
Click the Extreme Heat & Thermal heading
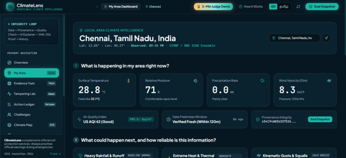(x=194, y=156)
